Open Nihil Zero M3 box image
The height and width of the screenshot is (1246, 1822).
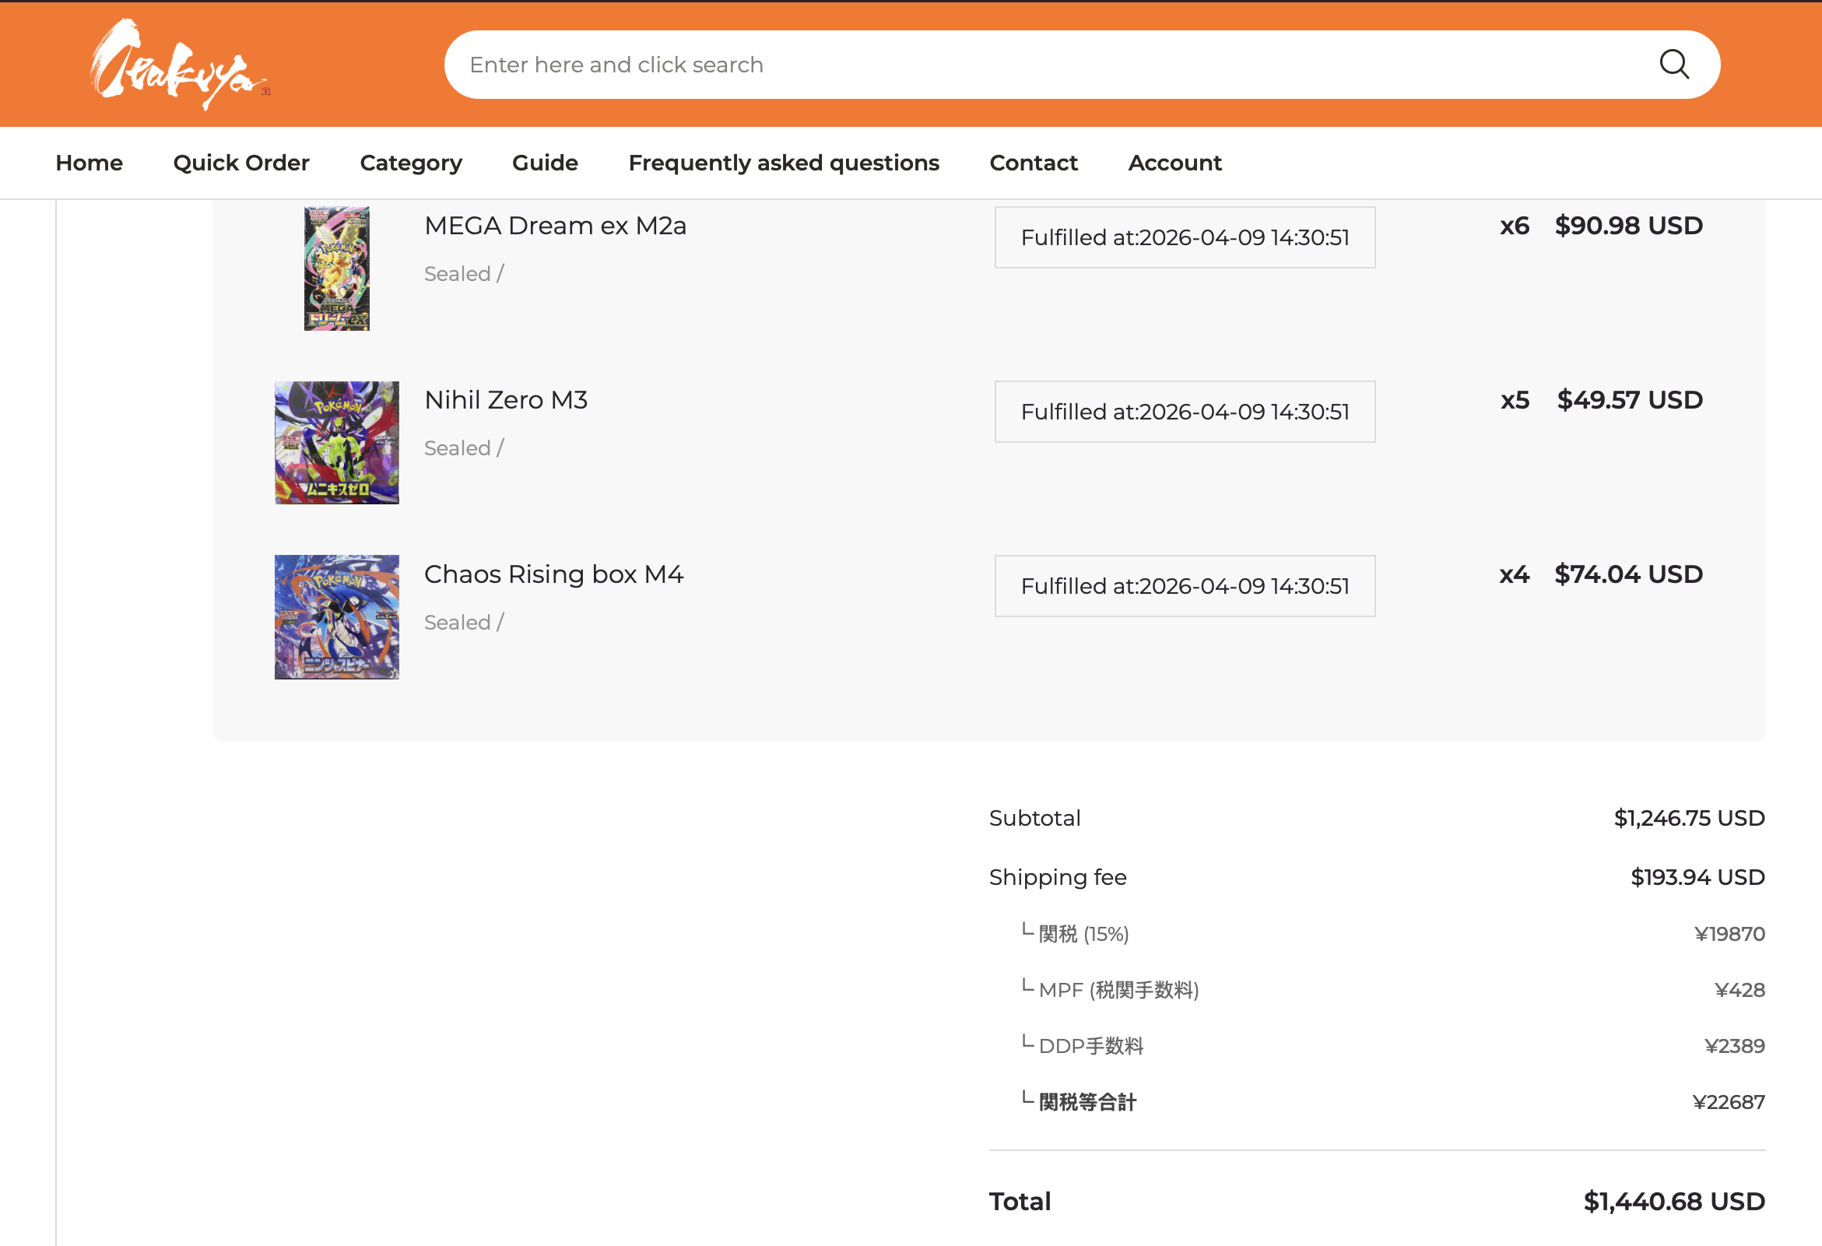click(337, 442)
